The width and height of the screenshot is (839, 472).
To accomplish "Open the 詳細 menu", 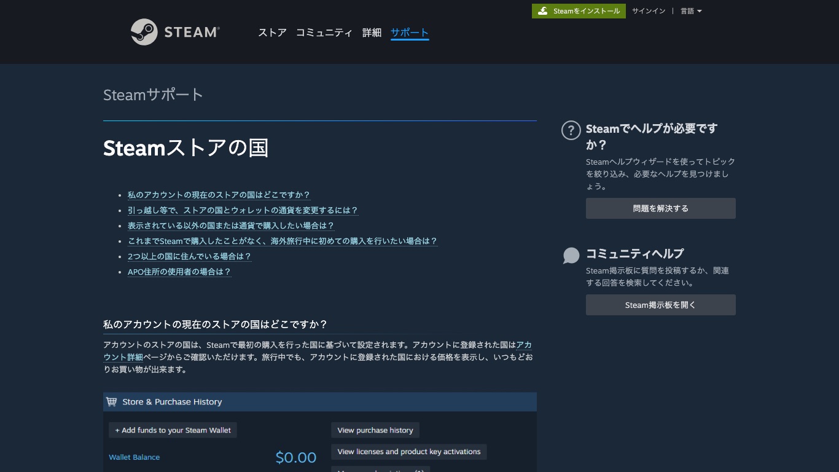I will [372, 33].
